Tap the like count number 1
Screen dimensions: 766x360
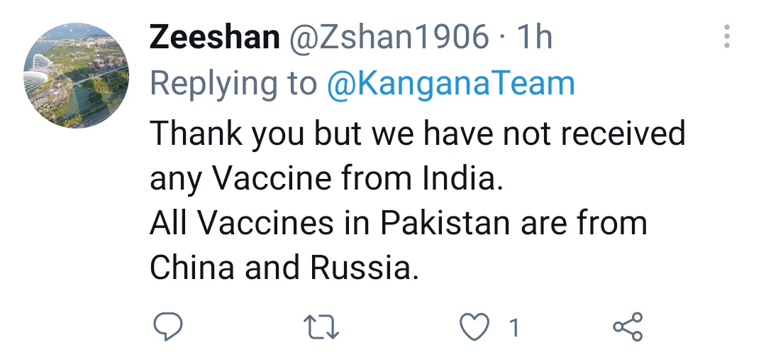514,328
